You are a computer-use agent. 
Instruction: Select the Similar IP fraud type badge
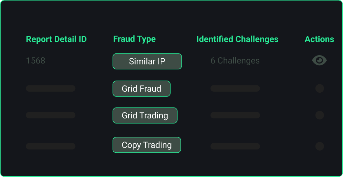click(x=147, y=61)
